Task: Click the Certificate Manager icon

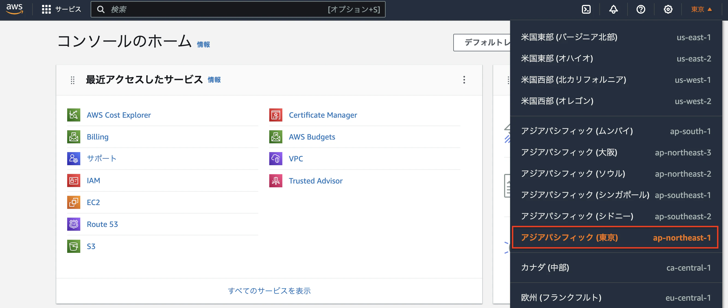Action: click(276, 115)
